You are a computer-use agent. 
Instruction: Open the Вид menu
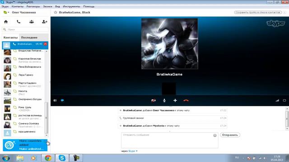[57, 6]
